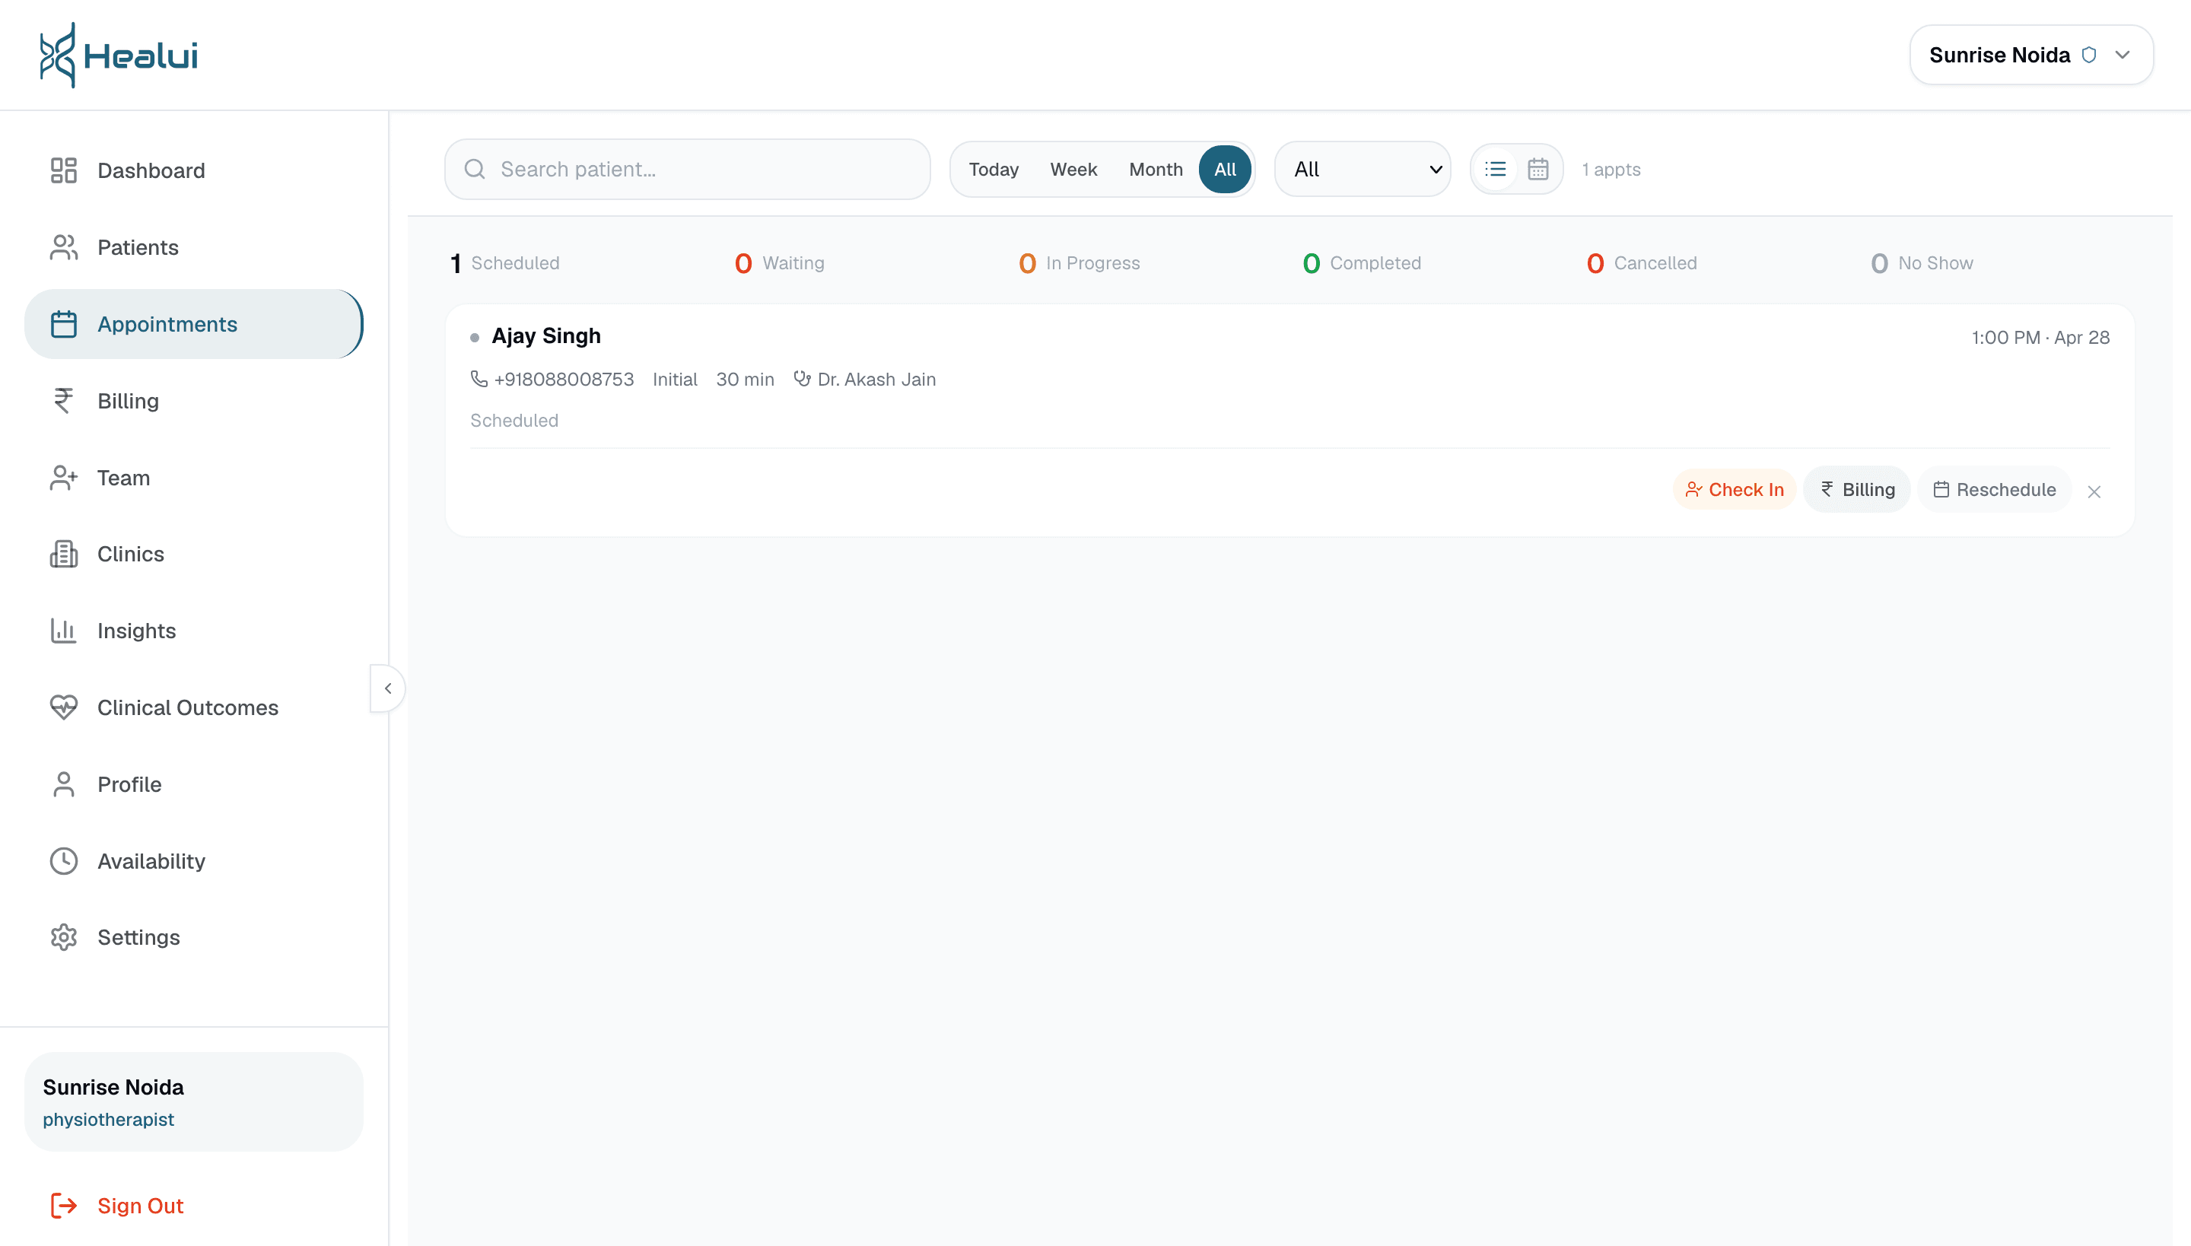2191x1246 pixels.
Task: Open Availability settings
Action: (193, 861)
